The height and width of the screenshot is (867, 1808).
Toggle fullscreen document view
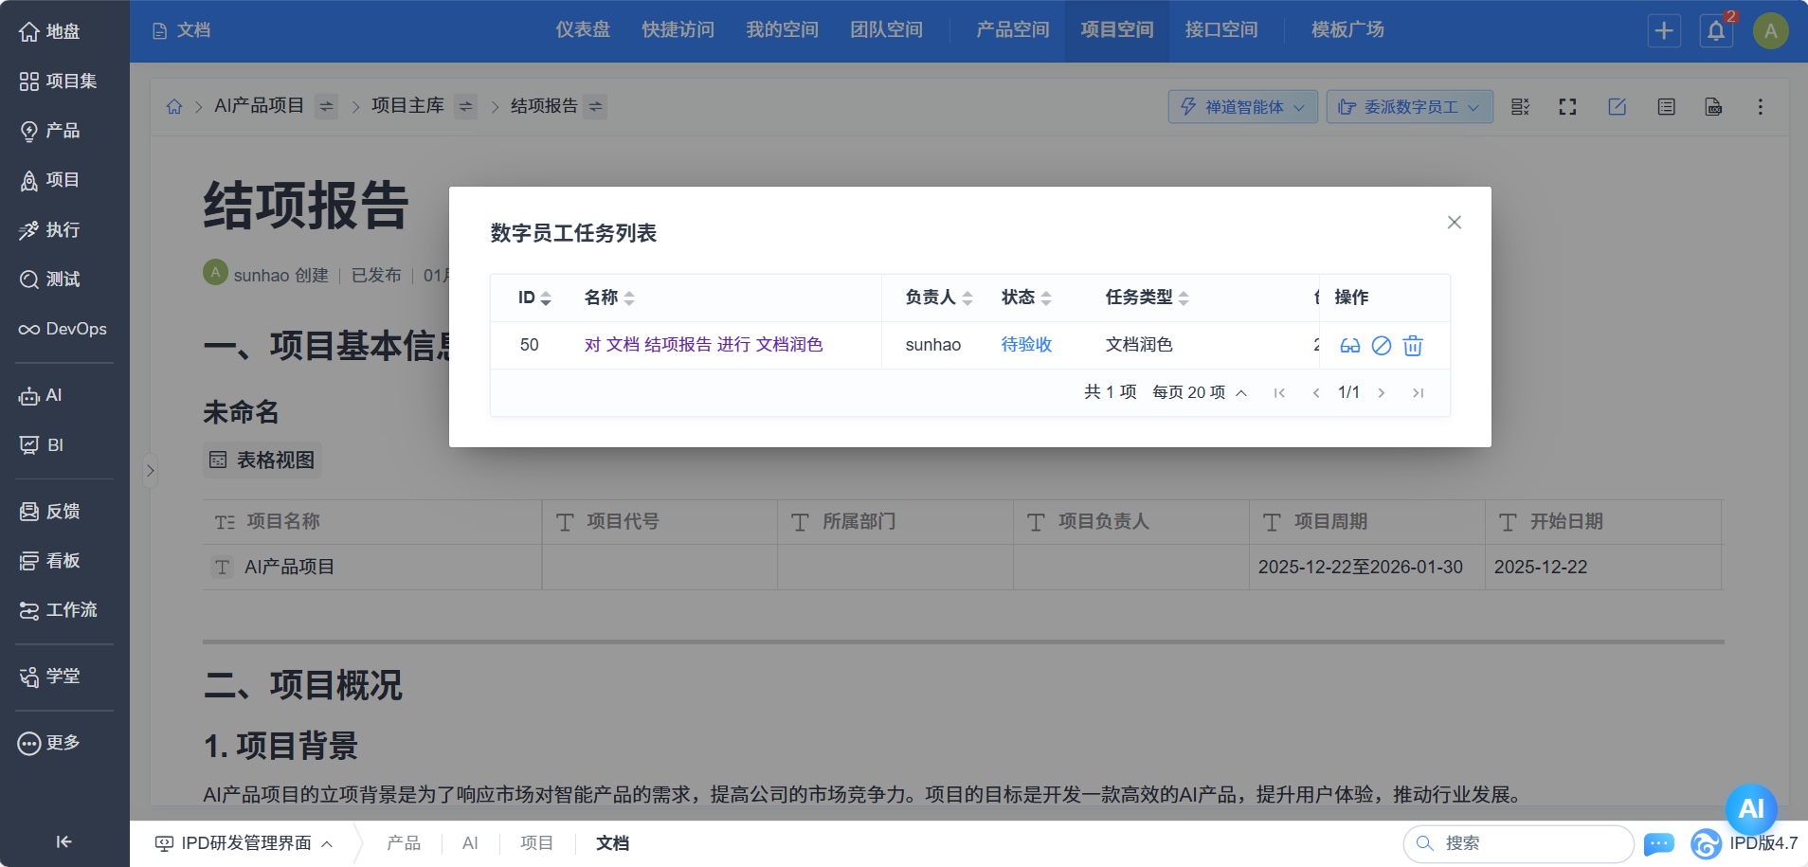[x=1567, y=107]
